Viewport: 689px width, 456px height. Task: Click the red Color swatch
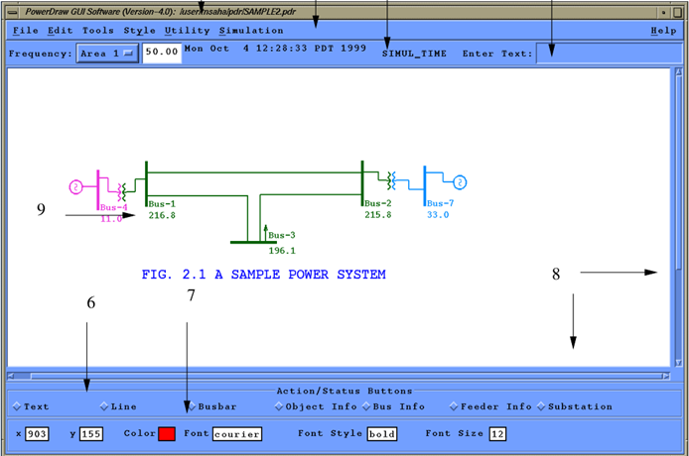(167, 434)
